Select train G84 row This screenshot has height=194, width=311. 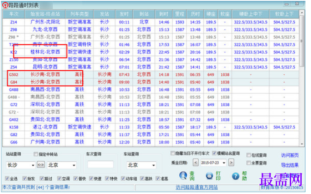coord(151,82)
